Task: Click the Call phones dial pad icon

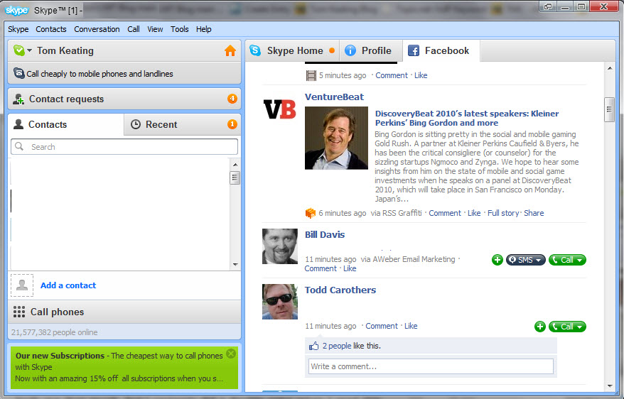Action: (19, 312)
